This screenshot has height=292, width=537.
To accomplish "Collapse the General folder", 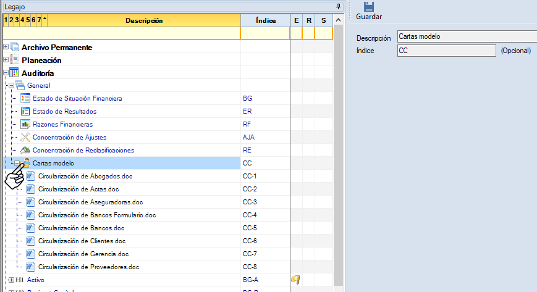I will [11, 85].
